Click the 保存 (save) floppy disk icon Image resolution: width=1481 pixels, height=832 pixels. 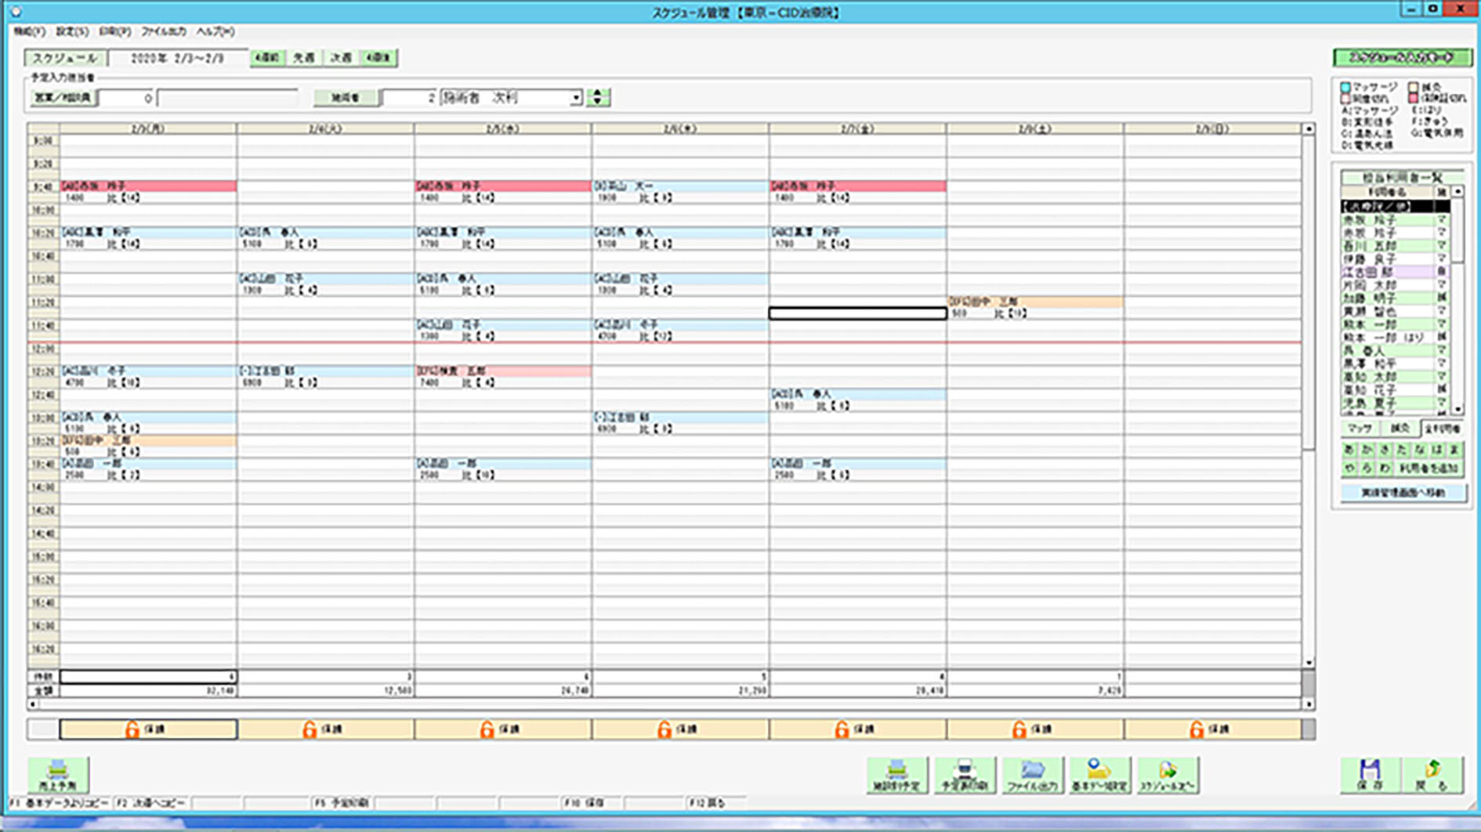coord(1369,774)
